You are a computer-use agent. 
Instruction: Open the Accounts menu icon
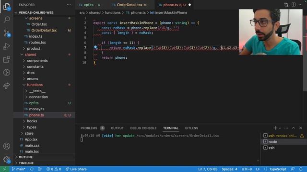(x=7, y=146)
